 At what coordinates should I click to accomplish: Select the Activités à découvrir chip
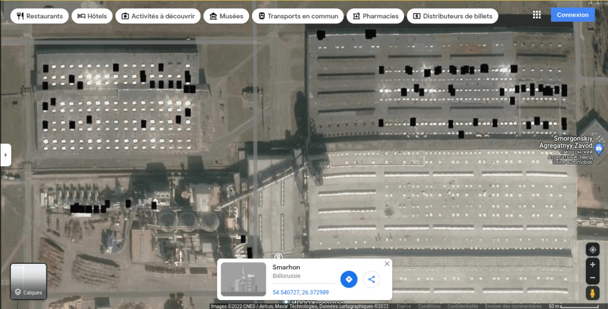point(157,16)
